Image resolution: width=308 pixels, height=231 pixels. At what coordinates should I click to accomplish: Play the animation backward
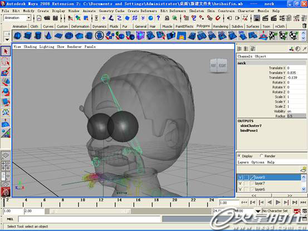pyautogui.click(x=270, y=202)
